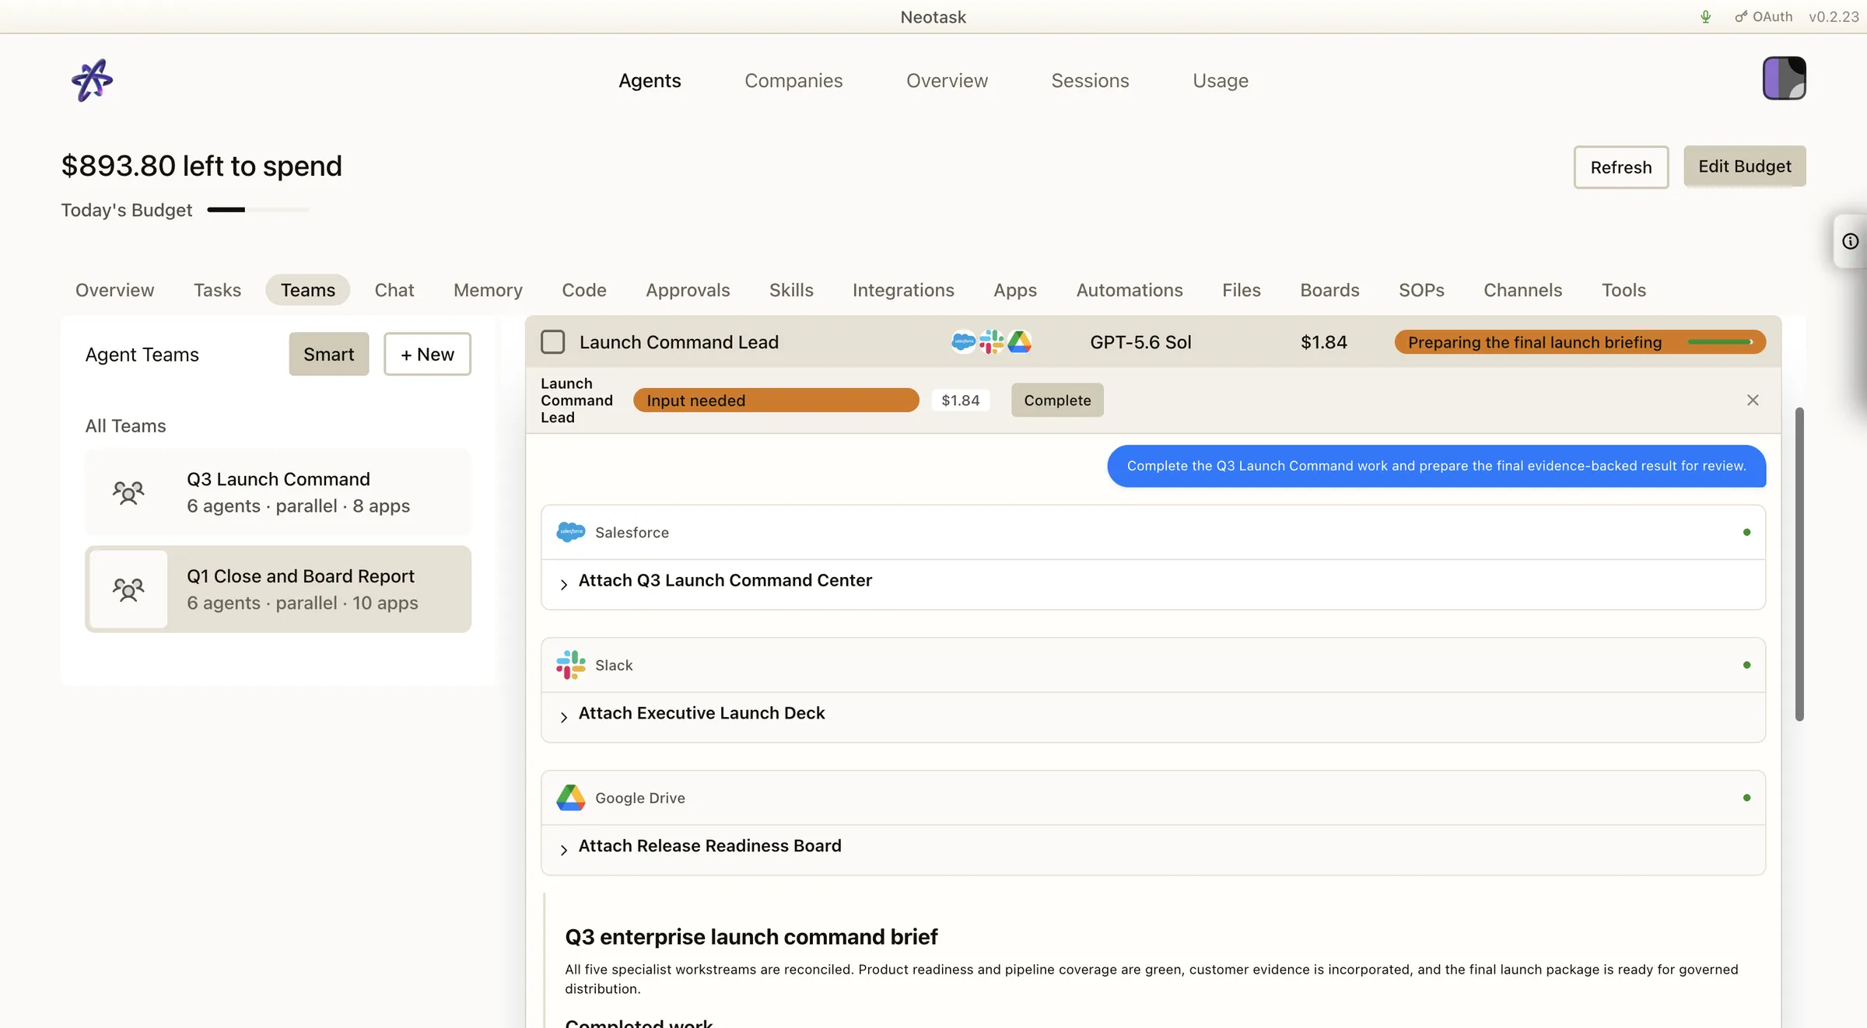Click the detail panel vertical scrollbar
Image resolution: width=1867 pixels, height=1028 pixels.
coord(1799,564)
